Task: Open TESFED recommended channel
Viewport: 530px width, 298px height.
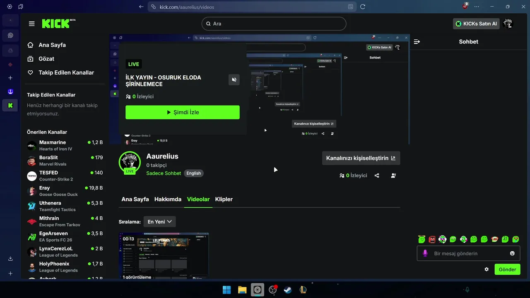Action: (x=65, y=176)
